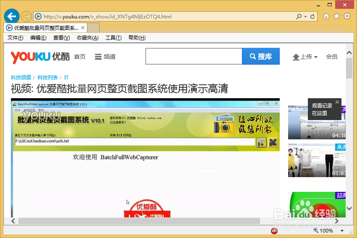Viewport: 357px width, 238px height.
Task: Open the related video thumbnail with 01:03 duration
Action: [x=317, y=160]
